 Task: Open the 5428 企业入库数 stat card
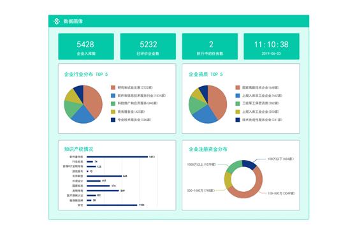click(x=86, y=47)
